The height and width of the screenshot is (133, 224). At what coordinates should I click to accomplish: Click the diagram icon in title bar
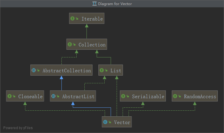click(95, 4)
